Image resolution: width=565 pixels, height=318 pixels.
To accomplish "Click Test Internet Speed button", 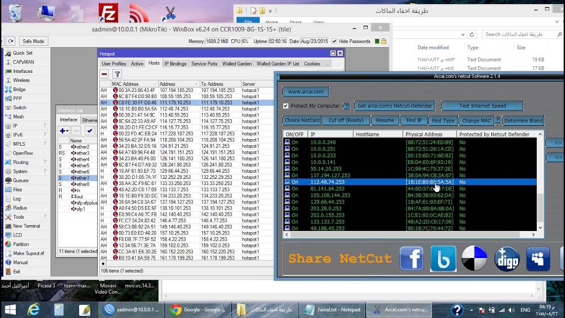I will (482, 106).
